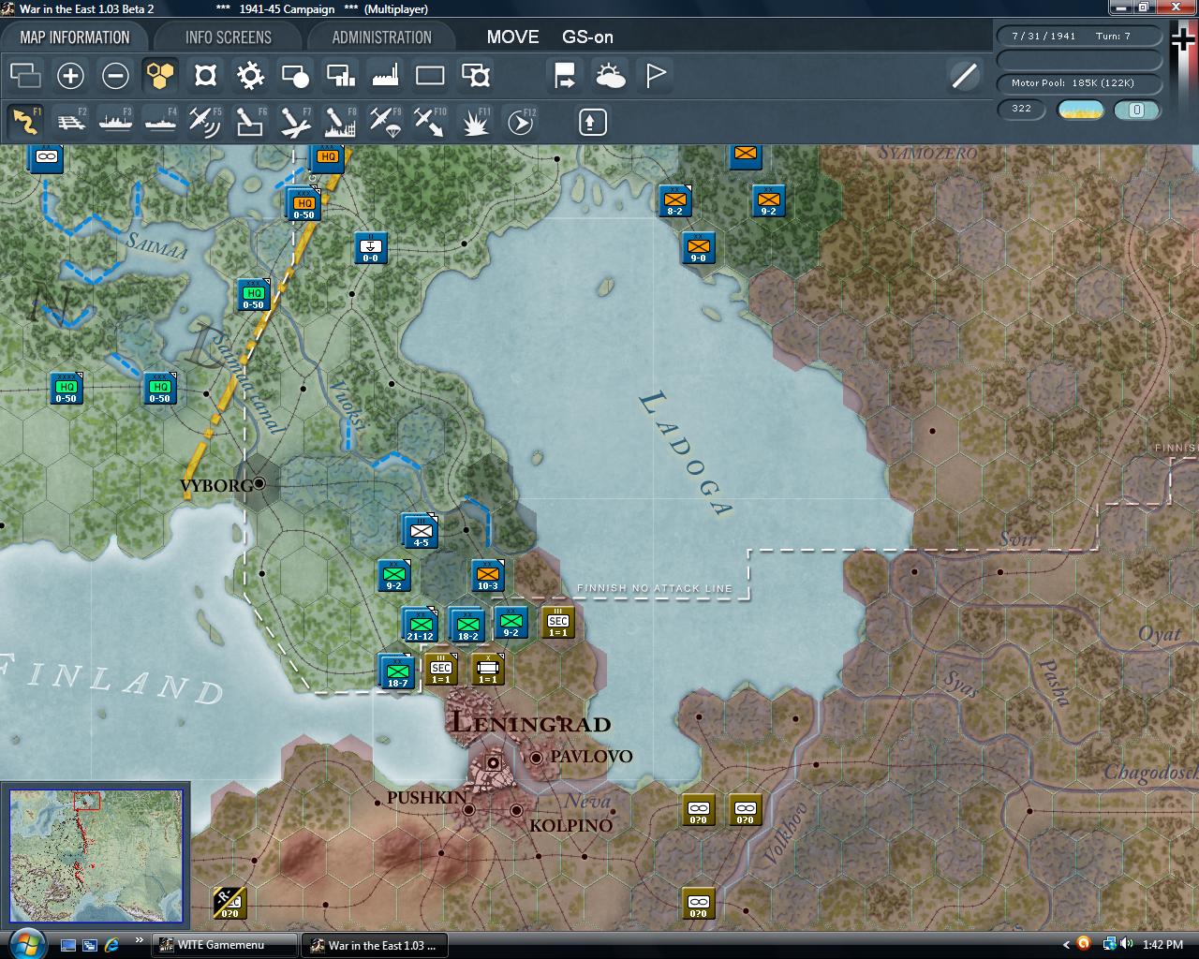
Task: Click Show Desktop in Quick Launch
Action: pyautogui.click(x=68, y=945)
